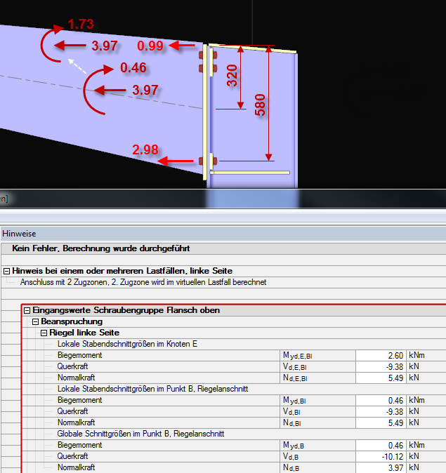Click the Biegemoment value 2.60 cell
446x473 pixels.
[x=381, y=355]
